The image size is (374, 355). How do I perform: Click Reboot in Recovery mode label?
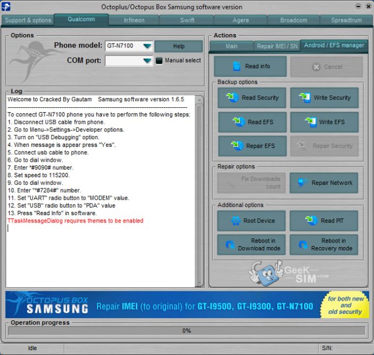coord(332,244)
